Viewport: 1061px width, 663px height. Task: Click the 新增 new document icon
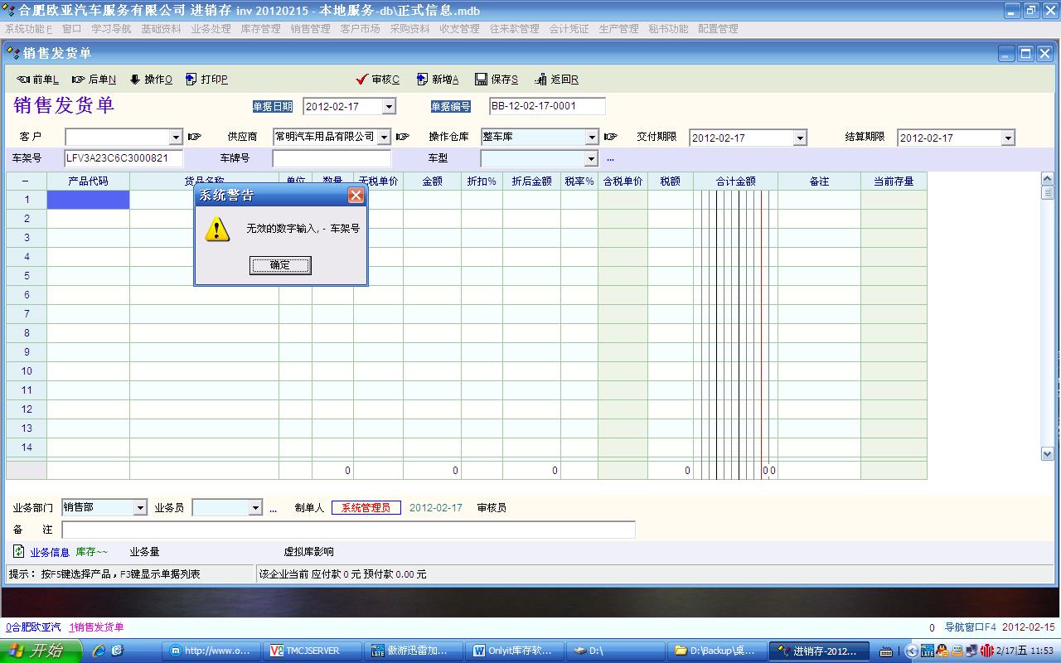pos(422,80)
